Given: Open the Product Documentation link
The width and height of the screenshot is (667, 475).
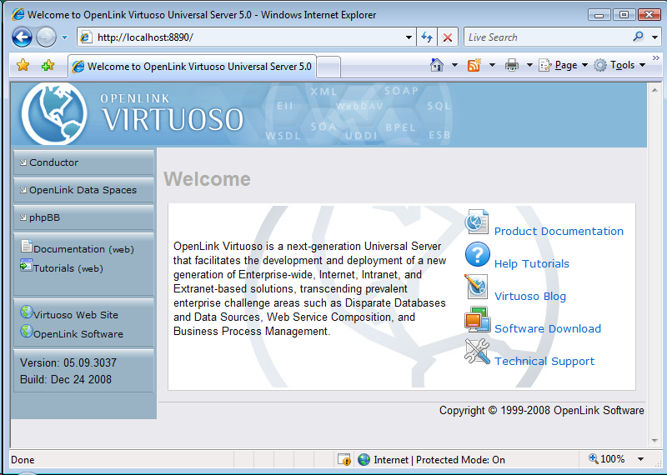Looking at the screenshot, I should coord(559,232).
